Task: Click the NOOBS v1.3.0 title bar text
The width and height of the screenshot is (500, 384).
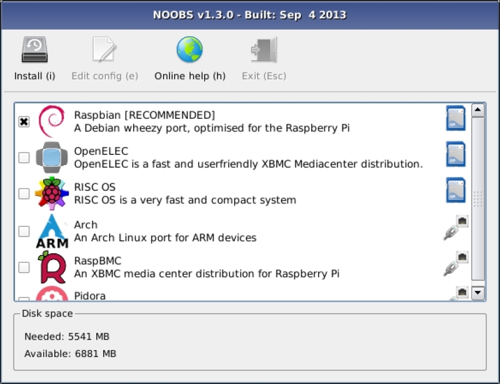Action: pos(249,15)
